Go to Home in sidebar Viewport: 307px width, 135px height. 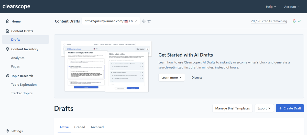[x=16, y=21]
